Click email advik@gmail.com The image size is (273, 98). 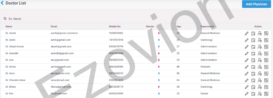(61, 40)
